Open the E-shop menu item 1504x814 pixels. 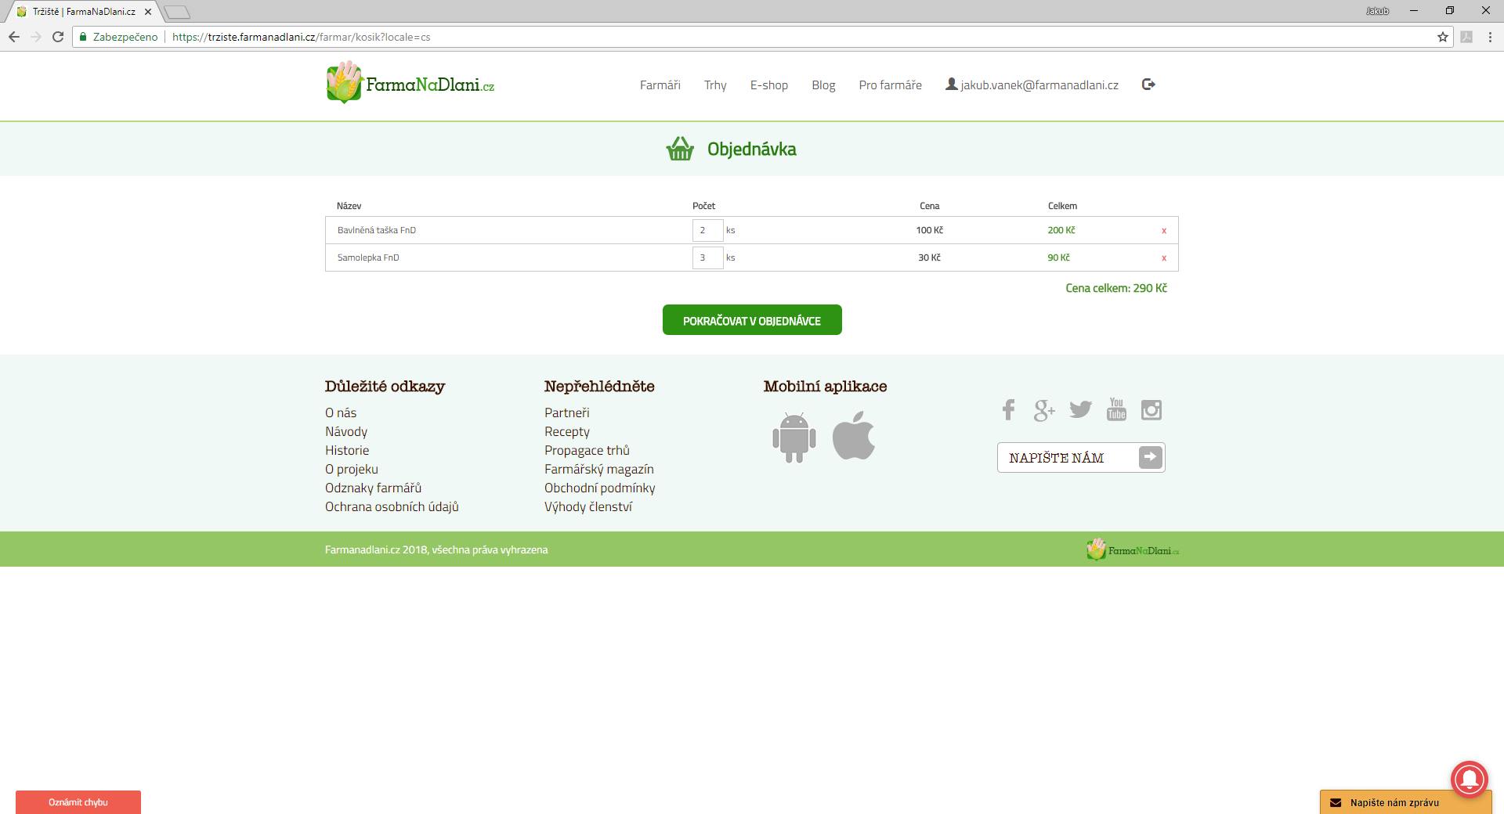[768, 85]
